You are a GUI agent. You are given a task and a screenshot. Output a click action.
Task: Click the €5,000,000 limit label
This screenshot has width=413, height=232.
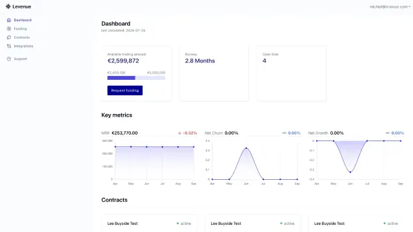[x=156, y=73]
